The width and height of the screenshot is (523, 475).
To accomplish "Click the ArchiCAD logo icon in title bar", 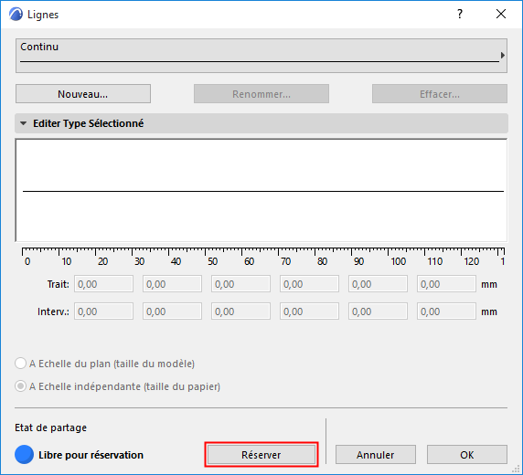I will tap(16, 15).
